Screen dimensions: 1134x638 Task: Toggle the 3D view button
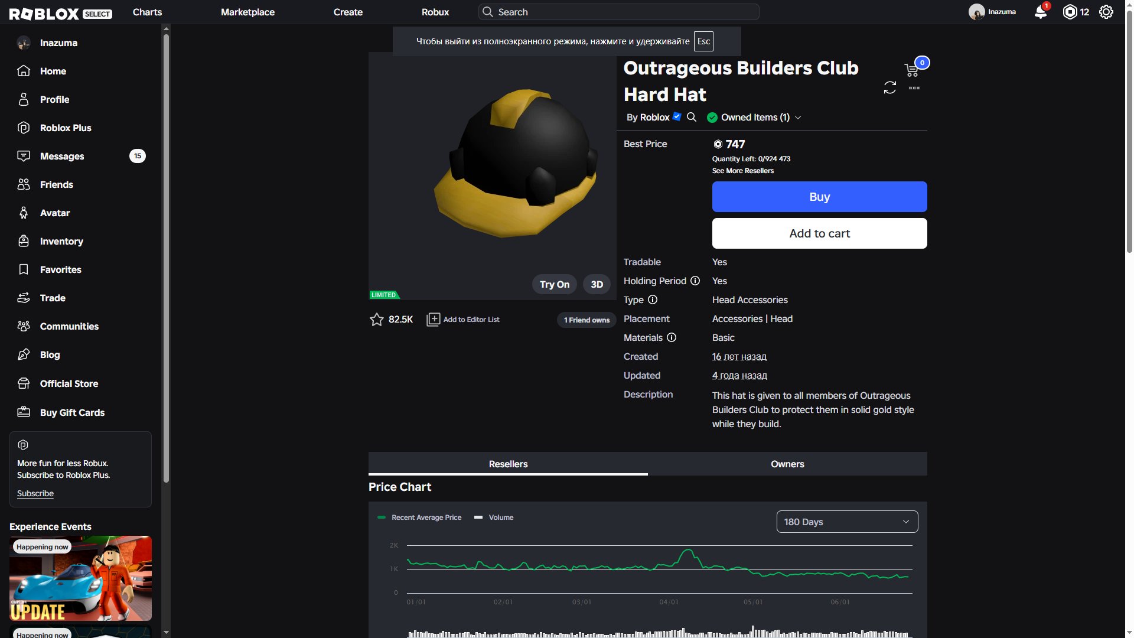[x=597, y=284]
